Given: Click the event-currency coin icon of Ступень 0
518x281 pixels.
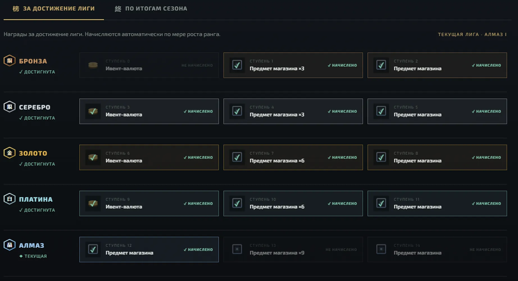Looking at the screenshot, I should [x=93, y=65].
